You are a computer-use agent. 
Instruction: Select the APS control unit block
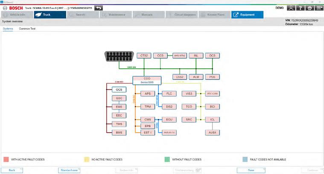coord(148,93)
